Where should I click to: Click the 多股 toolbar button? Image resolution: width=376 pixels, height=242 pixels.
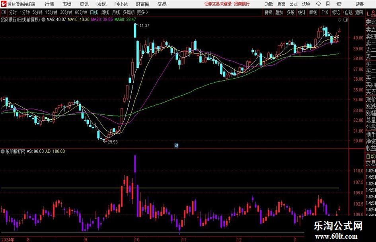tap(290, 12)
